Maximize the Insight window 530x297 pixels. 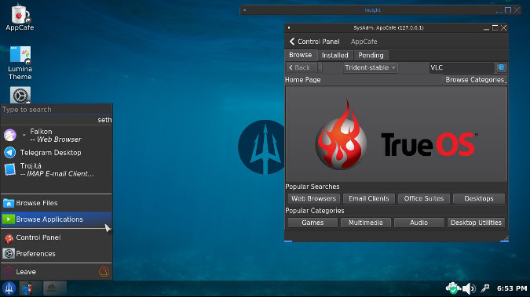coord(508,10)
